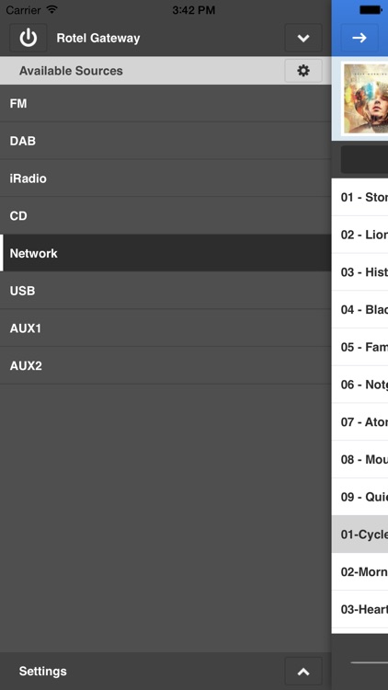The height and width of the screenshot is (690, 388).
Task: Select the AUX2 input
Action: (x=165, y=365)
